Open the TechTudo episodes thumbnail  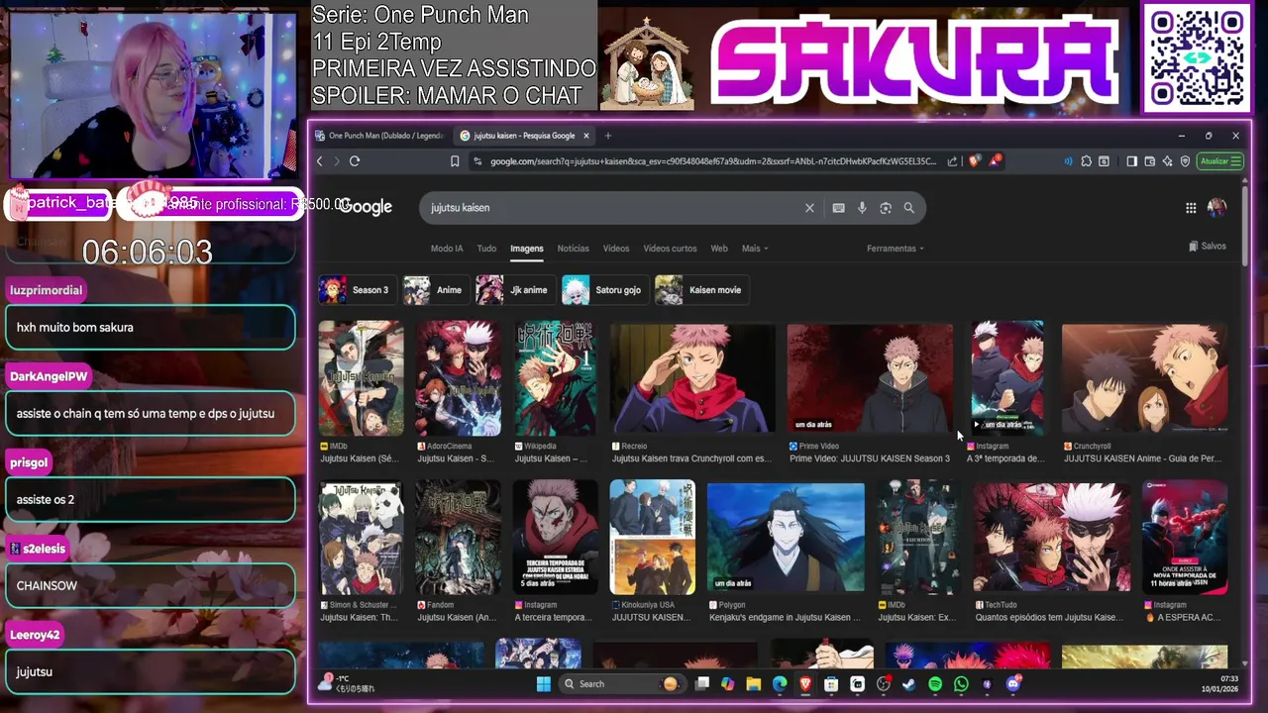pyautogui.click(x=1052, y=537)
